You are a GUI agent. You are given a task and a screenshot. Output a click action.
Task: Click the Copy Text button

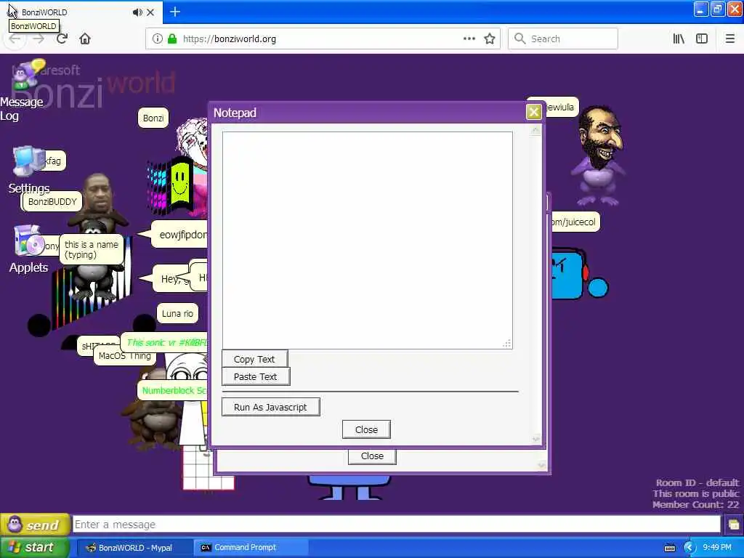[x=254, y=359]
